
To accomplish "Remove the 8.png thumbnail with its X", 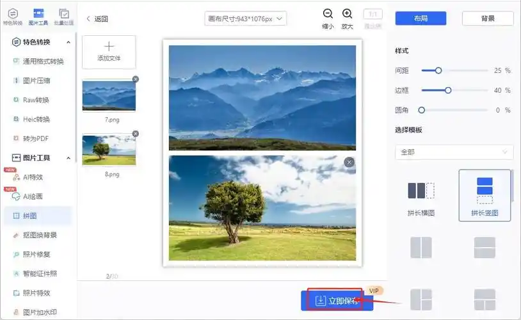I will [x=136, y=134].
